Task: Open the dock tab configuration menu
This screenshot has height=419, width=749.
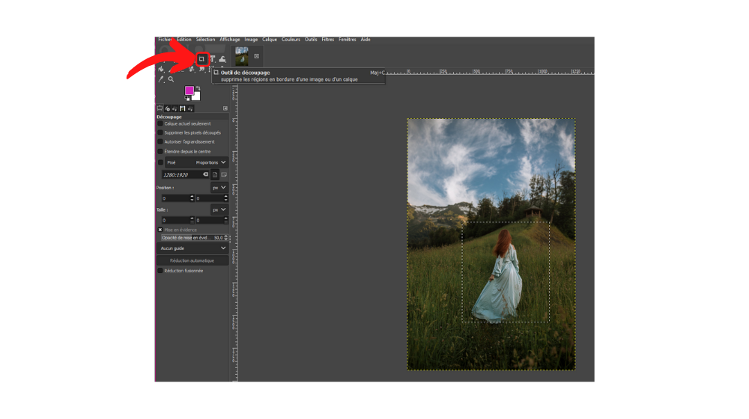Action: coord(225,108)
